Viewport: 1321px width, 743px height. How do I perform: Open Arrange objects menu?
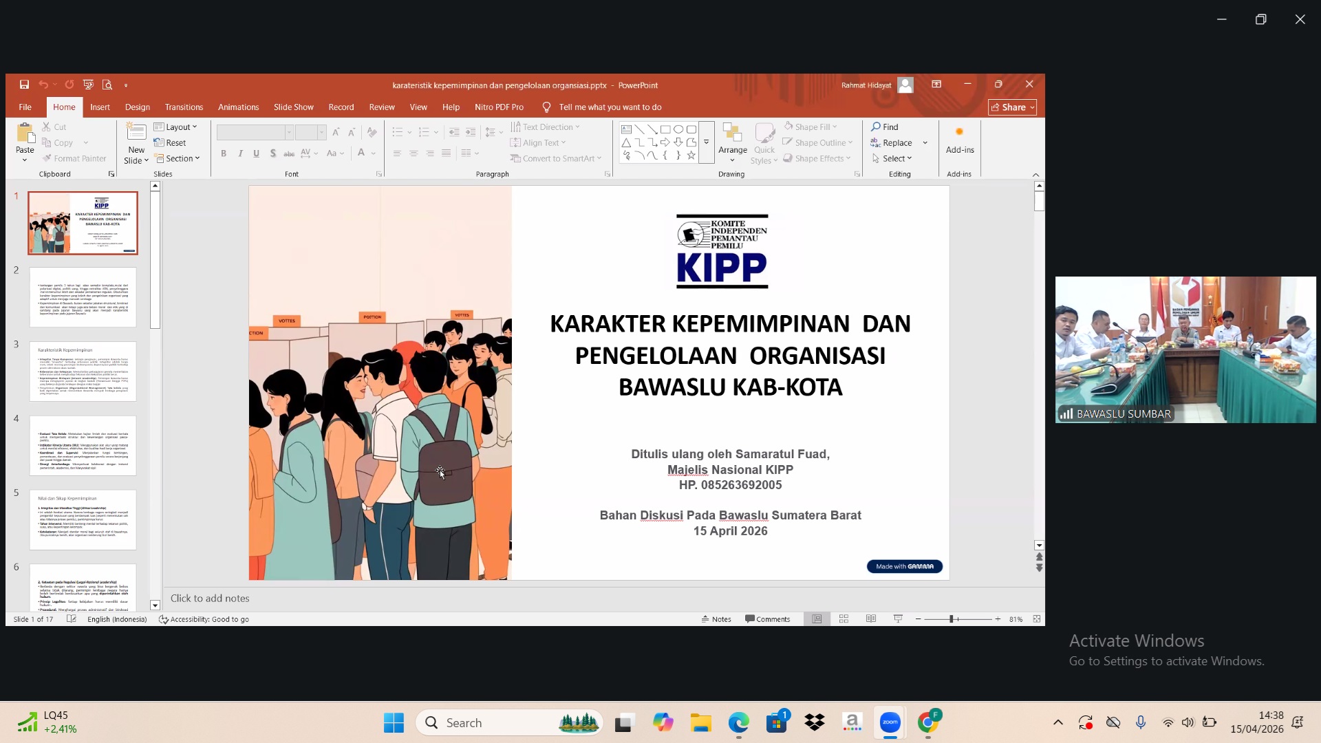pyautogui.click(x=733, y=143)
